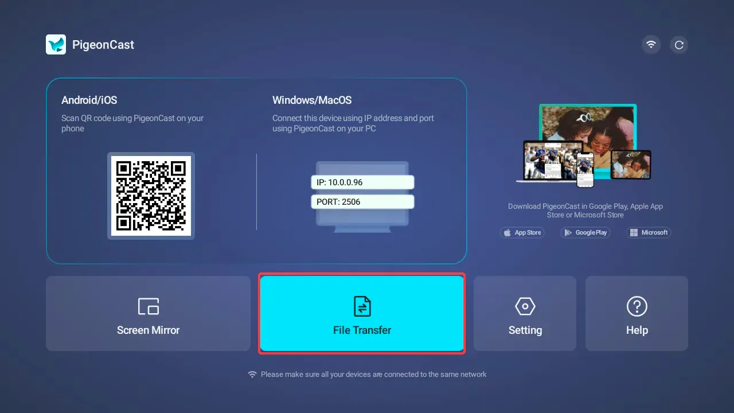Select the Screen Mirror icon
This screenshot has width=734, height=413.
149,306
